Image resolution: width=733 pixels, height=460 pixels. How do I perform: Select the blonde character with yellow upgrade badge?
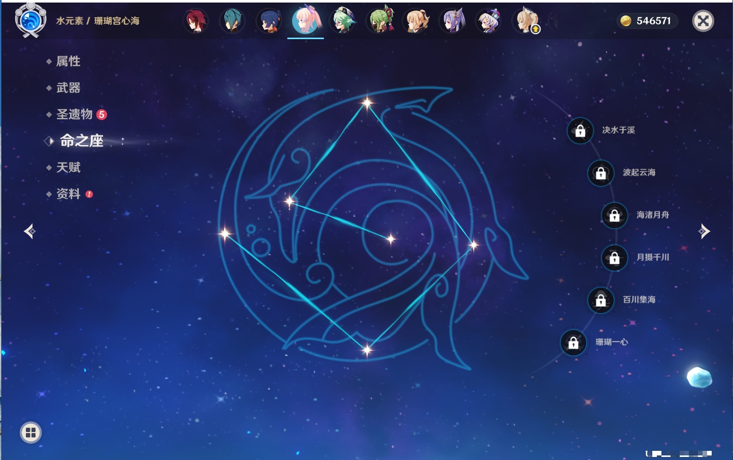(527, 21)
